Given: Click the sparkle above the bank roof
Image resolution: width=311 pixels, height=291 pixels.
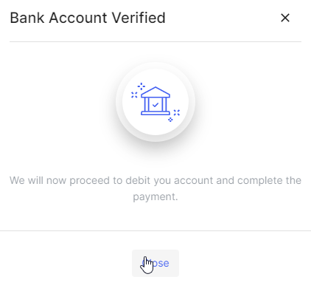Looking at the screenshot, I should pos(141,86).
